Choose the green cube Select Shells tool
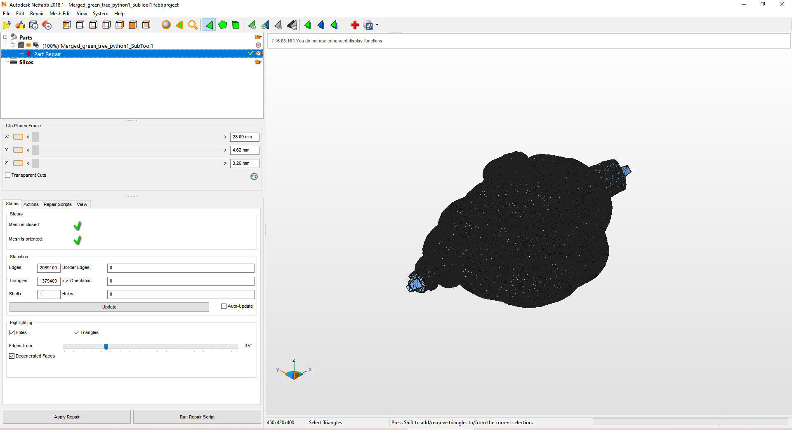792x430 pixels. (x=236, y=25)
